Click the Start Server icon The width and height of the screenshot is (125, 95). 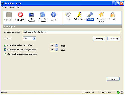coord(9,15)
